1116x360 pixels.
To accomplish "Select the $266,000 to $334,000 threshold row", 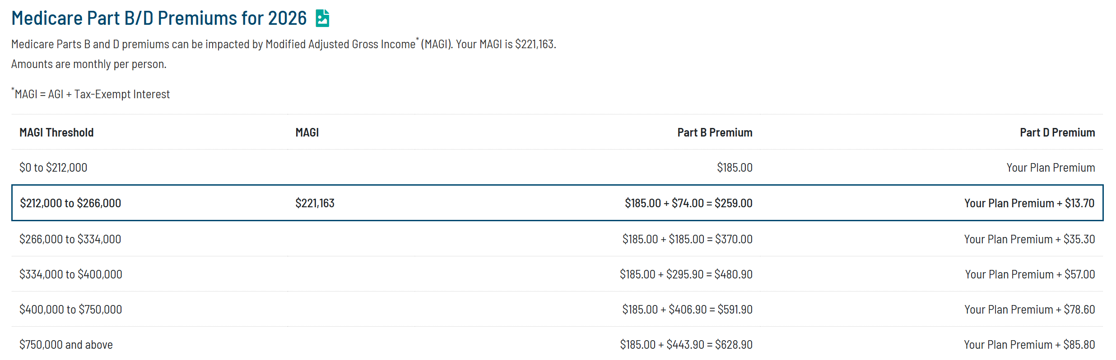I will coord(557,239).
